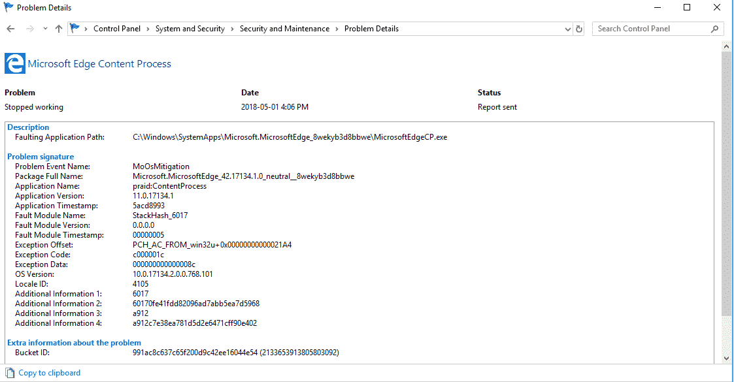Click scrollbar down arrow
Viewport: 734px width, 382px height.
(x=727, y=358)
